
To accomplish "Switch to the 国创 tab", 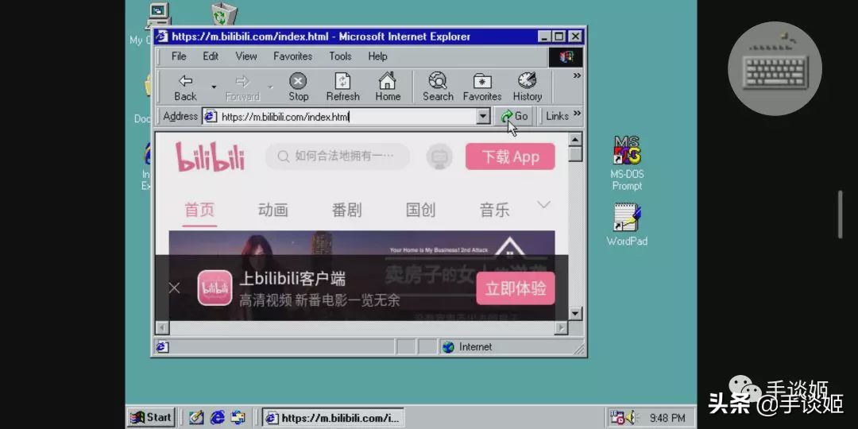I will coord(421,210).
